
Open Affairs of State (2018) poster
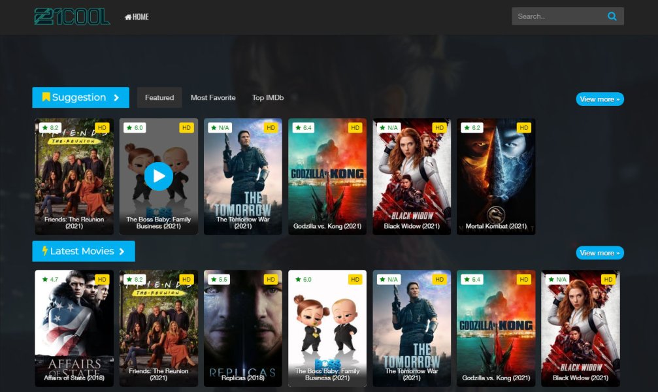pyautogui.click(x=74, y=328)
